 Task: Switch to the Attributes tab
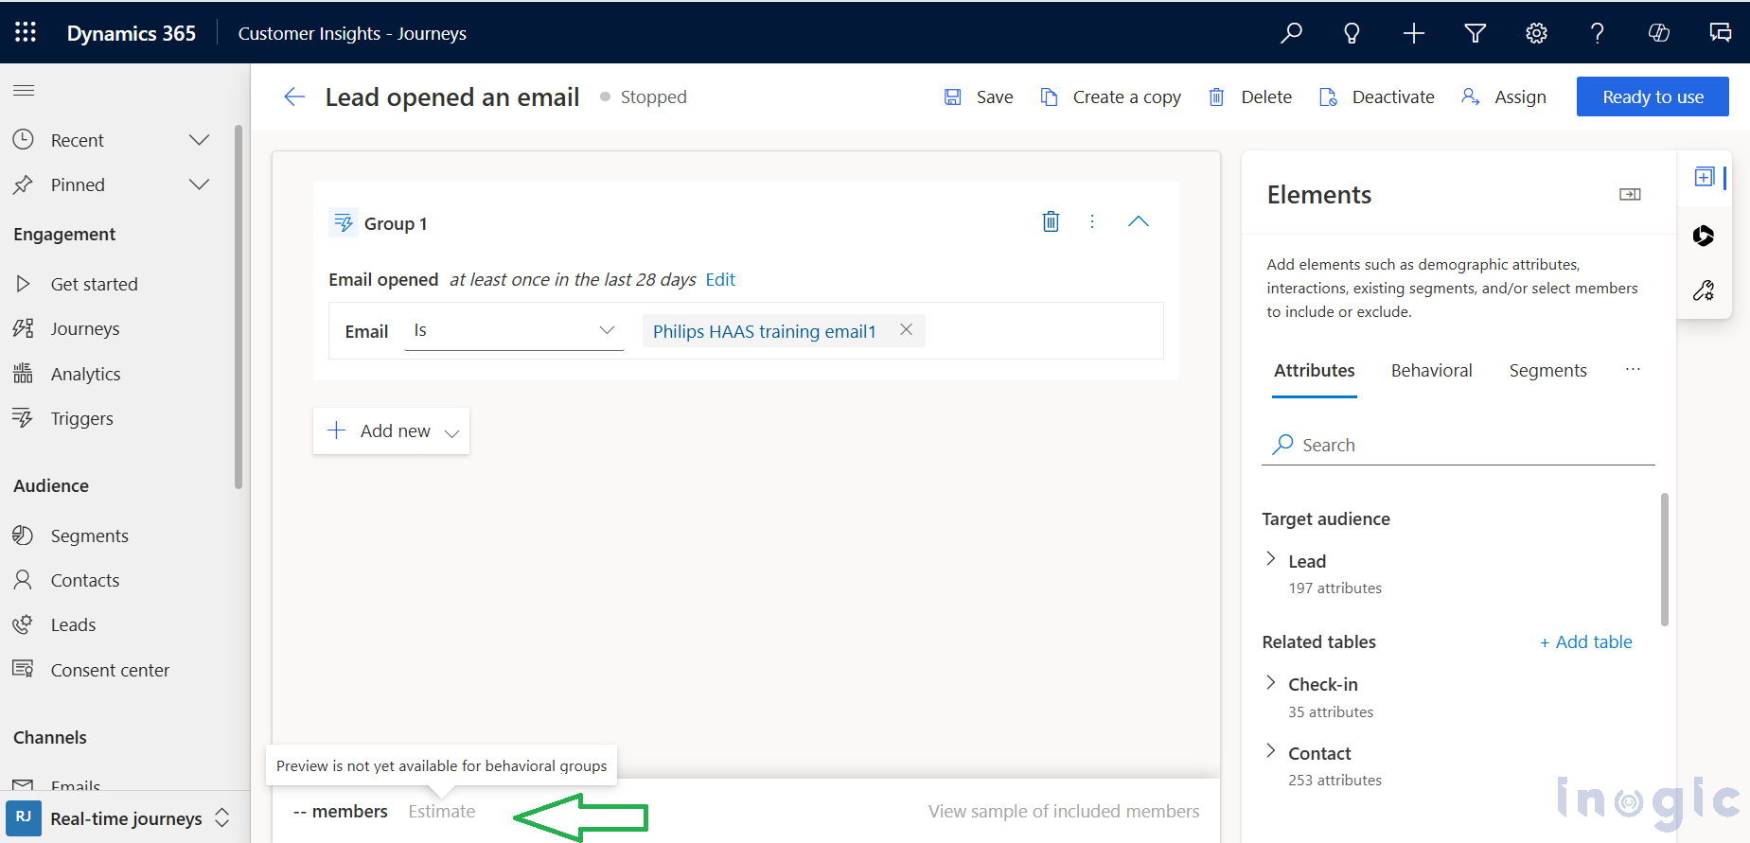[x=1314, y=371]
